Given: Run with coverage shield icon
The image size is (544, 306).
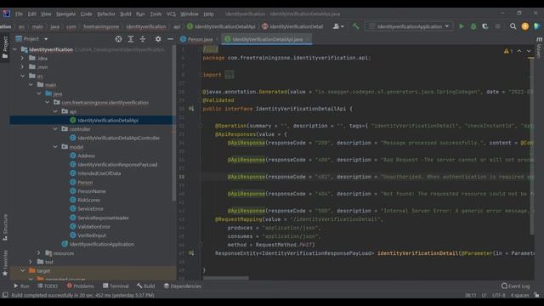Looking at the screenshot, I should click(485, 26).
